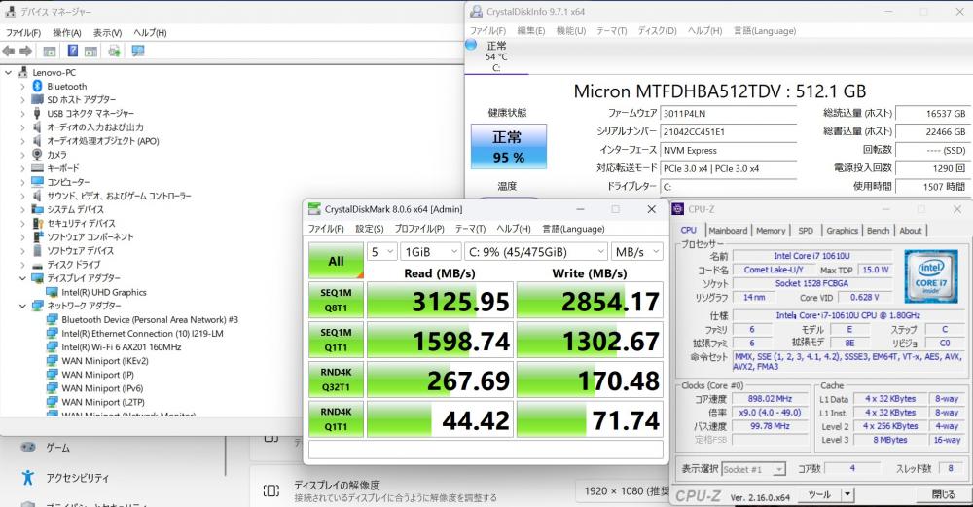Open the MB/s unit dropdown
This screenshot has height=507, width=973.
[x=637, y=252]
